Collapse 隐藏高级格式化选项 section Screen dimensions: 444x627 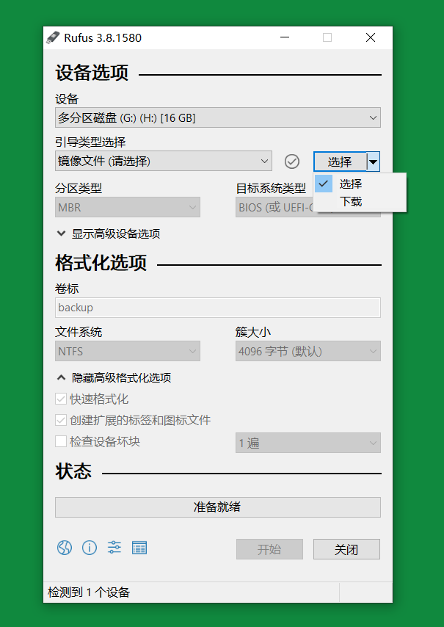(114, 377)
